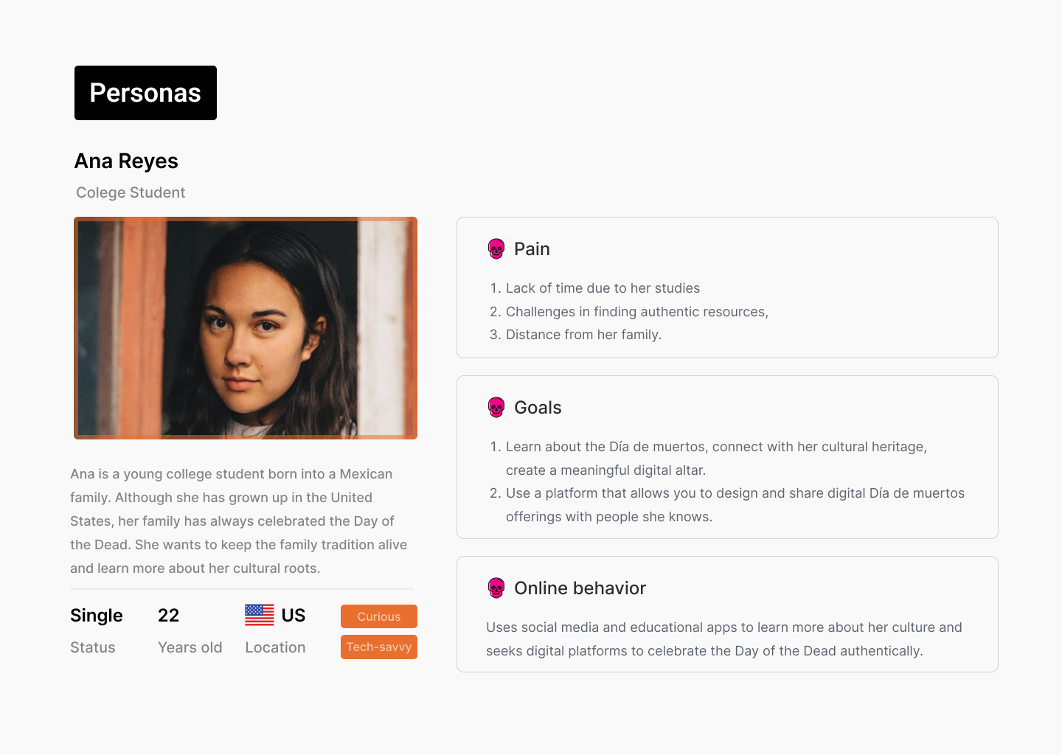Click the Ana Reyes name heading
This screenshot has width=1062, height=755.
[x=126, y=161]
